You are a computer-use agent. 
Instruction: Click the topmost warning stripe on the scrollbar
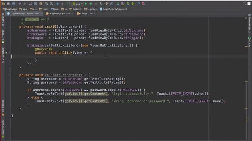pos(246,46)
